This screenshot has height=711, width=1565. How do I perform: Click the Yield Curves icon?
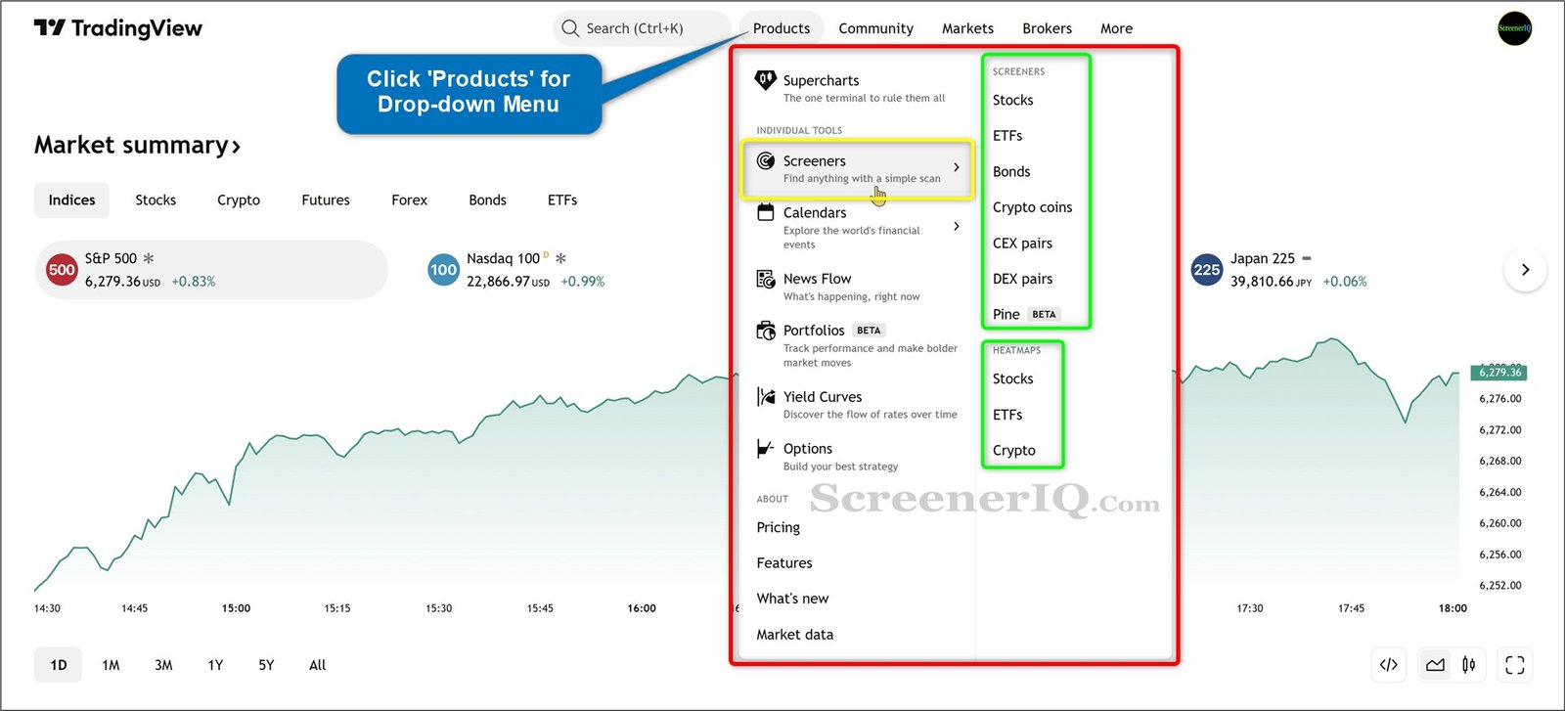point(766,397)
